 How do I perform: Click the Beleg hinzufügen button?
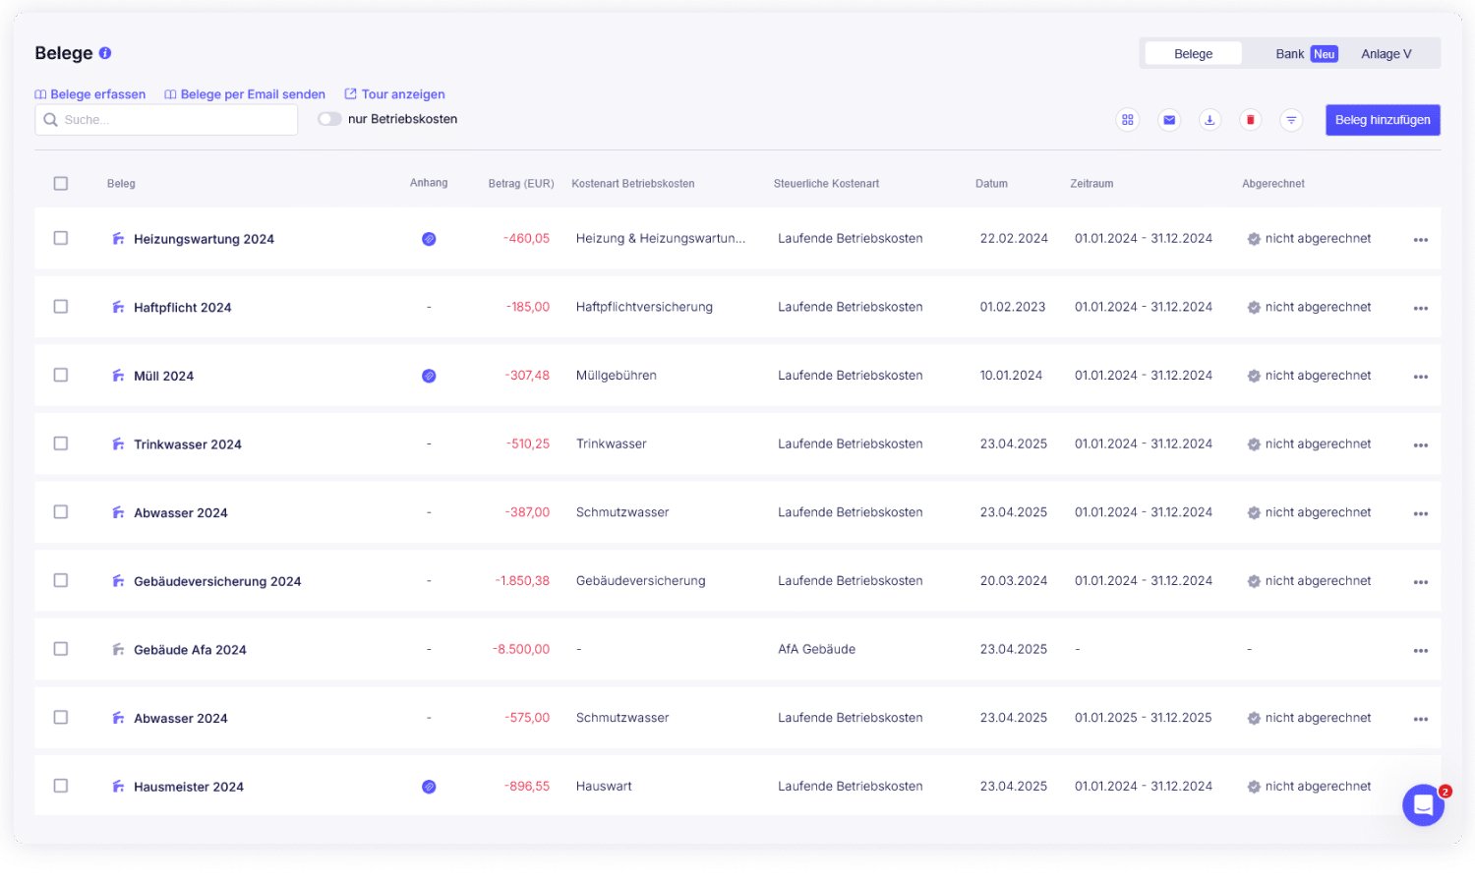pos(1383,120)
